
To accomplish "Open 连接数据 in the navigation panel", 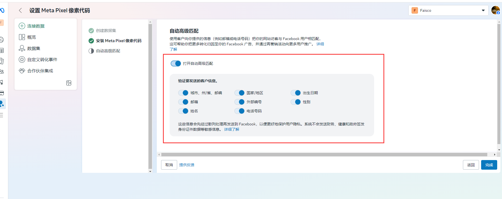I will pyautogui.click(x=36, y=26).
